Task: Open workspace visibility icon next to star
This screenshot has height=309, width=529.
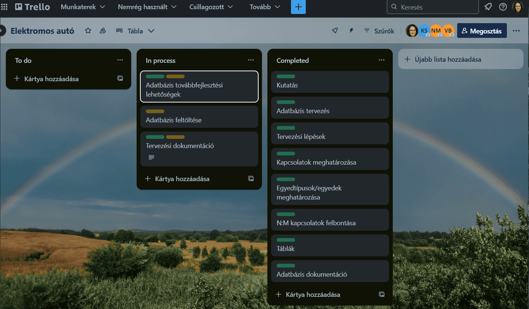Action: tap(103, 31)
